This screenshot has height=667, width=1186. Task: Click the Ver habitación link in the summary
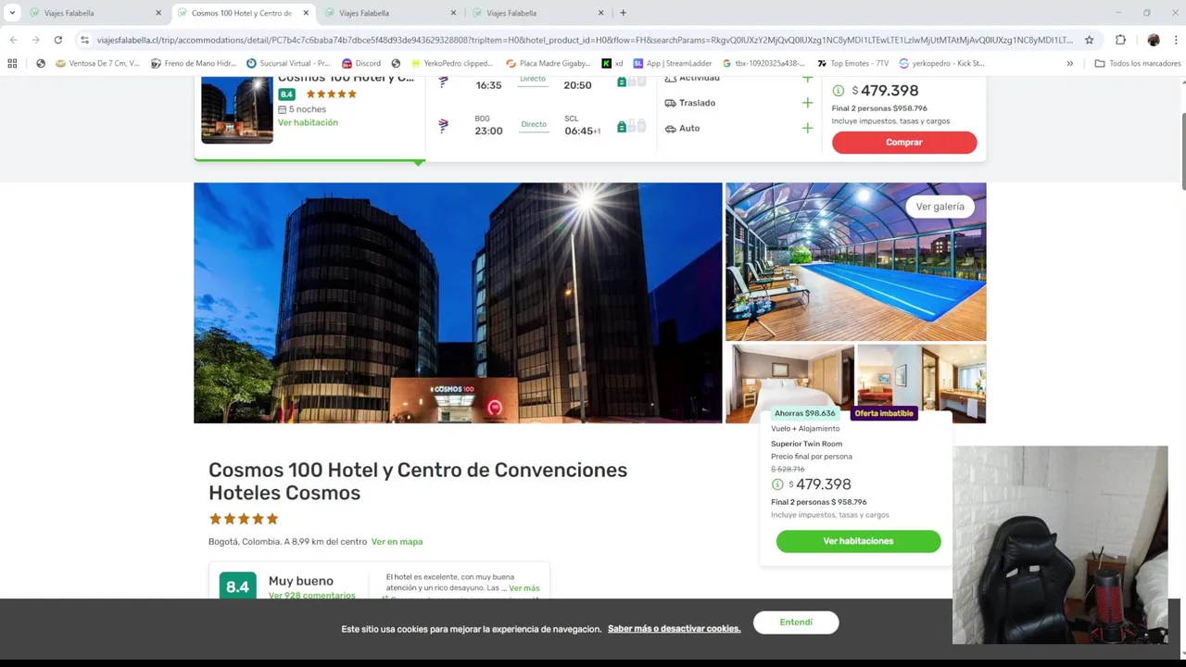[308, 122]
